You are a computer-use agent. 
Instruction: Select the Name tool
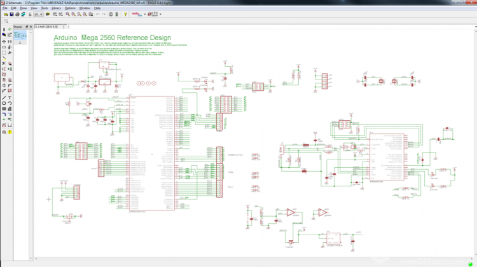[x=4, y=80]
